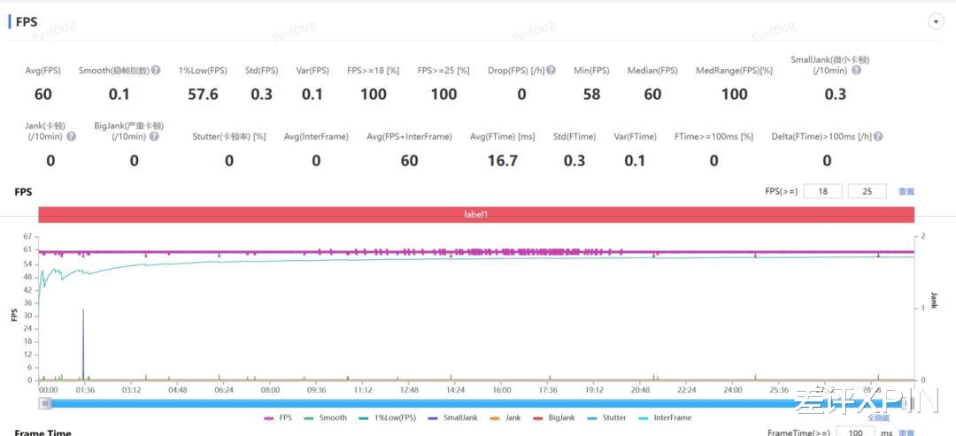
Task: Click help icon next to Delta(FTime)>100ms
Action: pyautogui.click(x=878, y=137)
